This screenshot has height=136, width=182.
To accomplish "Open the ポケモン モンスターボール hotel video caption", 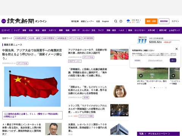I will 152,82.
